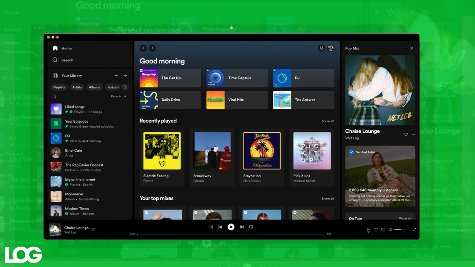Close the Pop Mix panel

click(412, 48)
